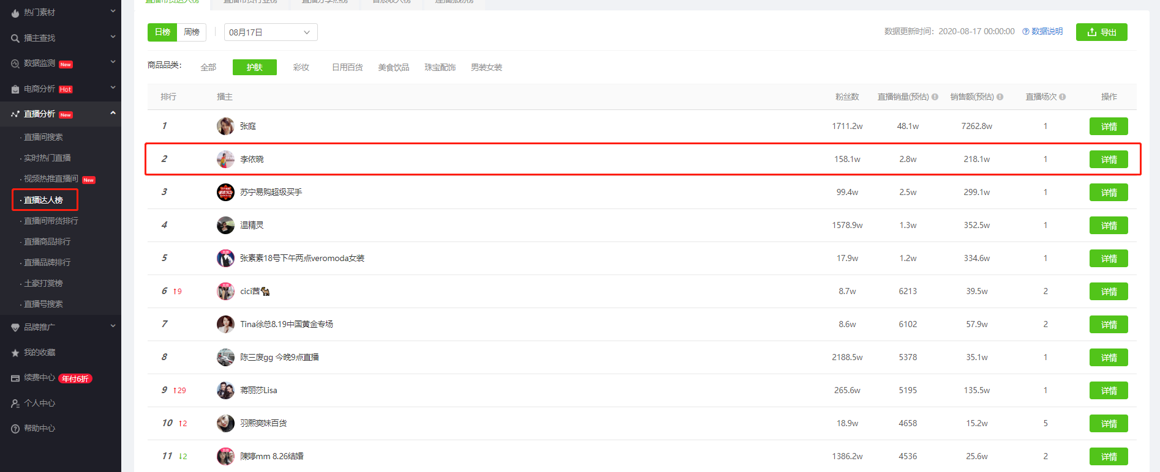Switch to the 日榜 daily ranking toggle

(x=162, y=32)
